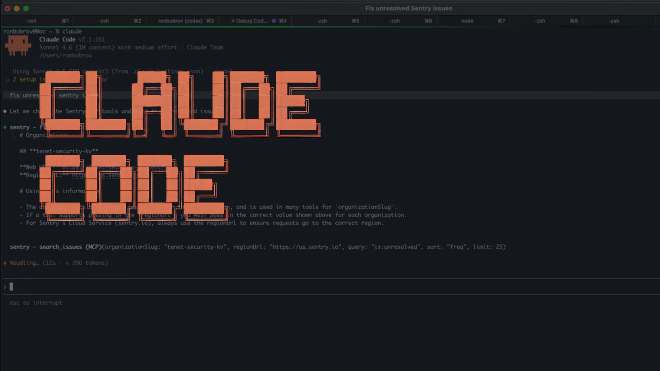The width and height of the screenshot is (660, 371).
Task: Click the '/Users/ronbobrov' path line
Action: (x=65, y=55)
